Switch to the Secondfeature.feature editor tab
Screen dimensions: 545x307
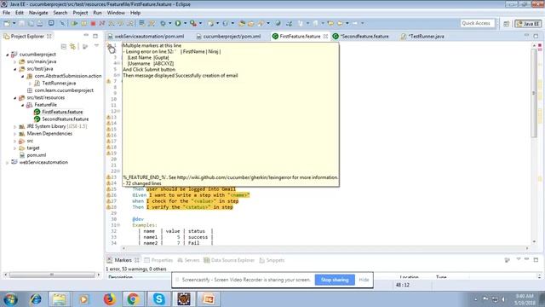361,36
